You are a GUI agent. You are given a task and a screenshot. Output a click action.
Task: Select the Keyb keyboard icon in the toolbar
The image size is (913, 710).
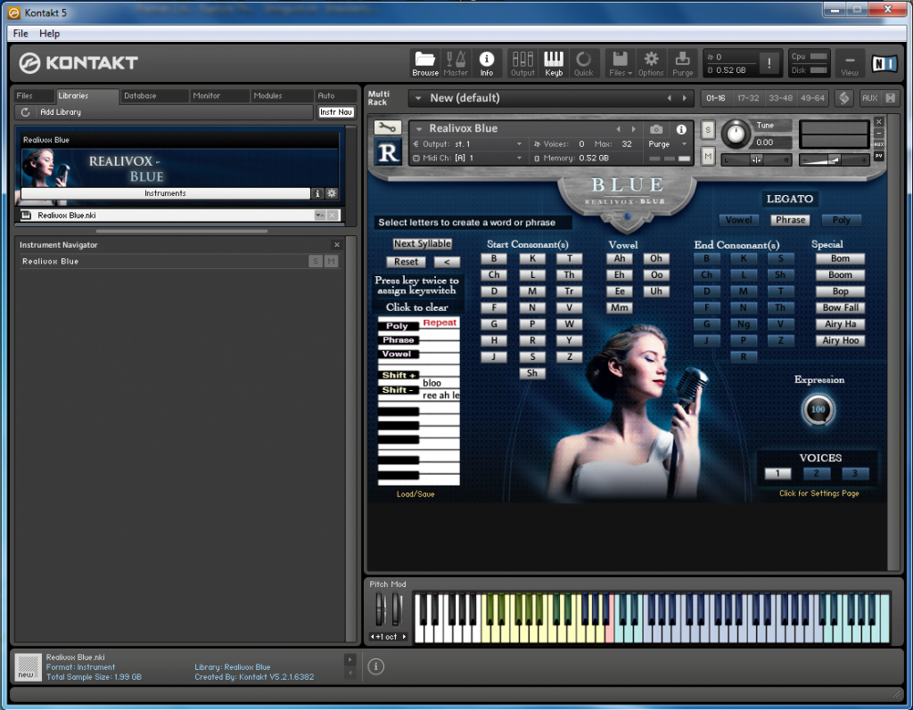click(554, 64)
